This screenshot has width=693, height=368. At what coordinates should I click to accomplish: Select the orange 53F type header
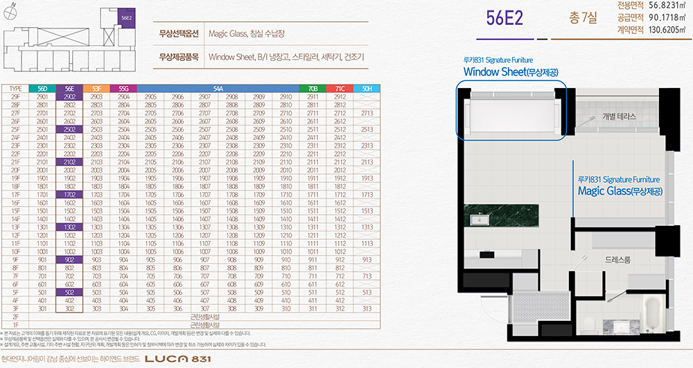(x=96, y=89)
